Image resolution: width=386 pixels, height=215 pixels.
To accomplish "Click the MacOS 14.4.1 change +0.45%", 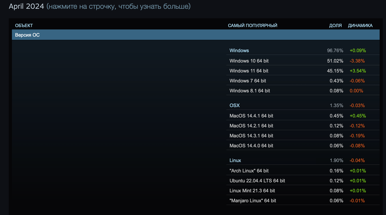I will click(x=358, y=116).
